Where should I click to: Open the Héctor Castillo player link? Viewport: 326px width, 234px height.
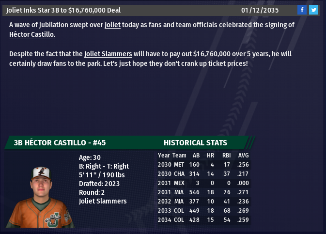tap(32, 34)
